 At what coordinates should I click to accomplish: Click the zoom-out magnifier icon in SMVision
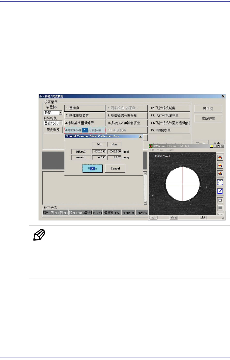(x=220, y=166)
